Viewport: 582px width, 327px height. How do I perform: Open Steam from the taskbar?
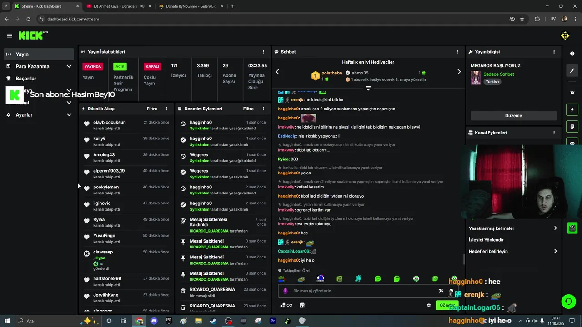(213, 321)
